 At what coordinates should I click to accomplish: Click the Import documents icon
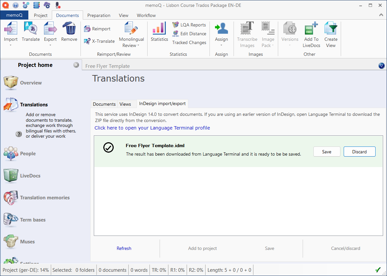(x=11, y=29)
